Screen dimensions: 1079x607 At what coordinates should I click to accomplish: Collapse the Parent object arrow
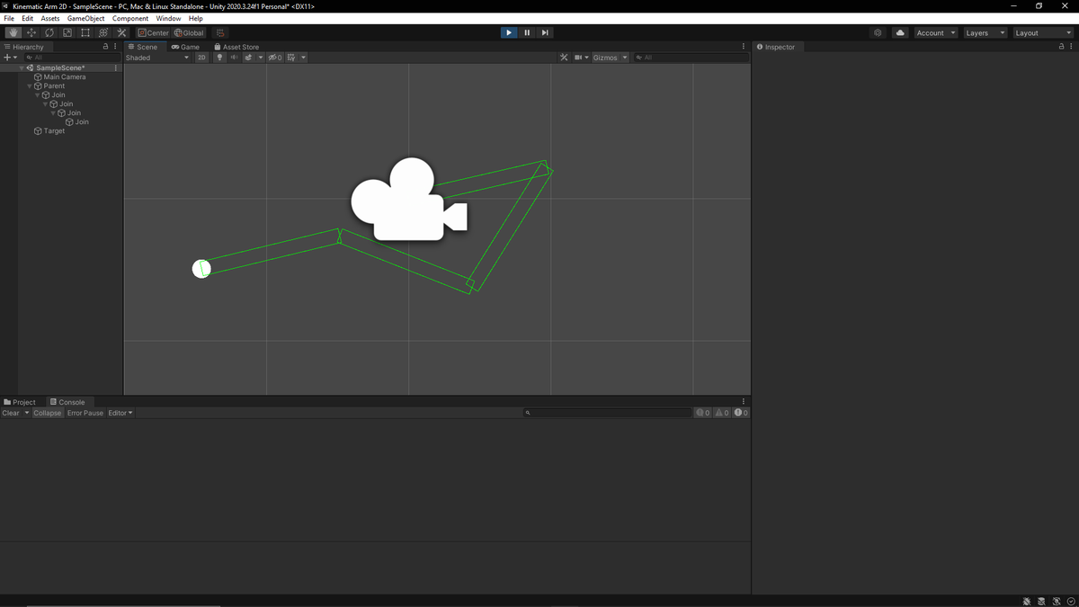[30, 85]
